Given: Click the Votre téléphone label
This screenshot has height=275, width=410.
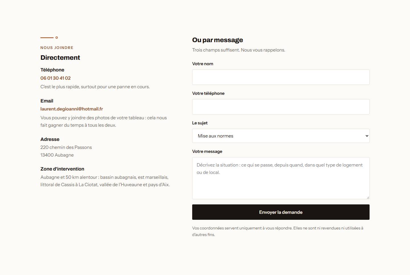Looking at the screenshot, I should coord(208,93).
